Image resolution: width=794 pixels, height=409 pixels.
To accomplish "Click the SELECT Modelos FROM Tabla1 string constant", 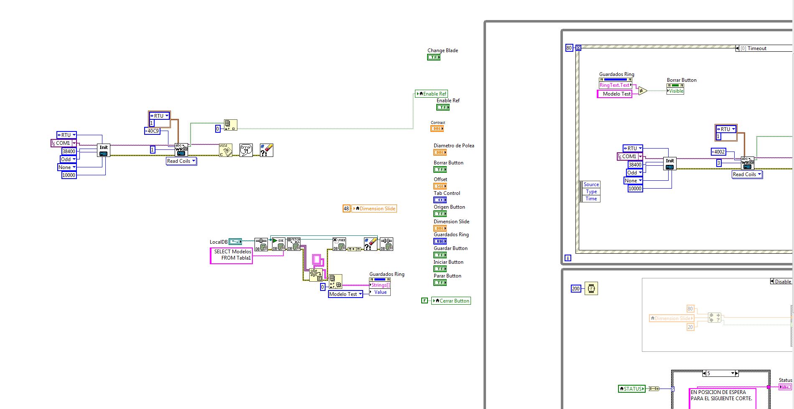I will click(x=232, y=255).
